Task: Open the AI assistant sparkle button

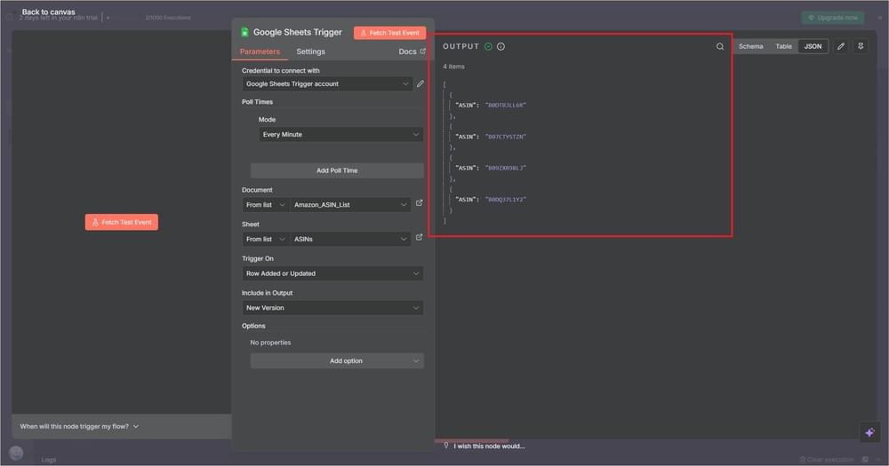Action: pyautogui.click(x=869, y=432)
